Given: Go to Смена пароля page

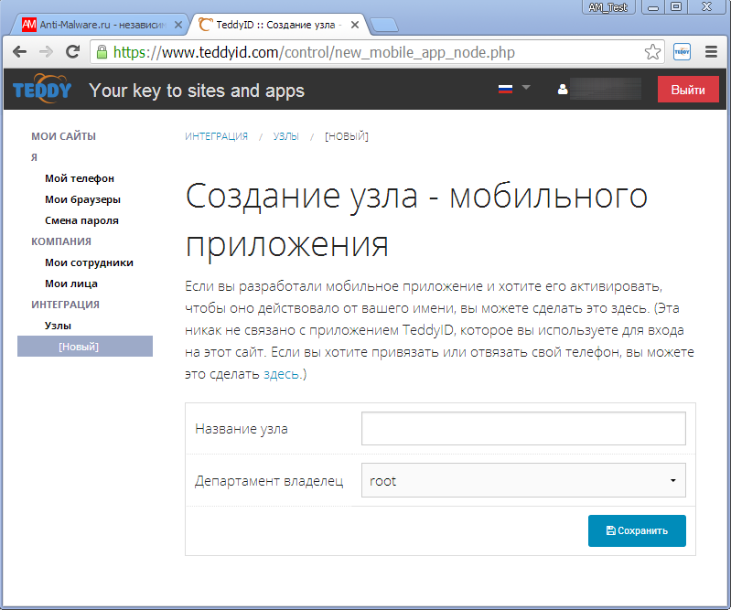Looking at the screenshot, I should [81, 220].
